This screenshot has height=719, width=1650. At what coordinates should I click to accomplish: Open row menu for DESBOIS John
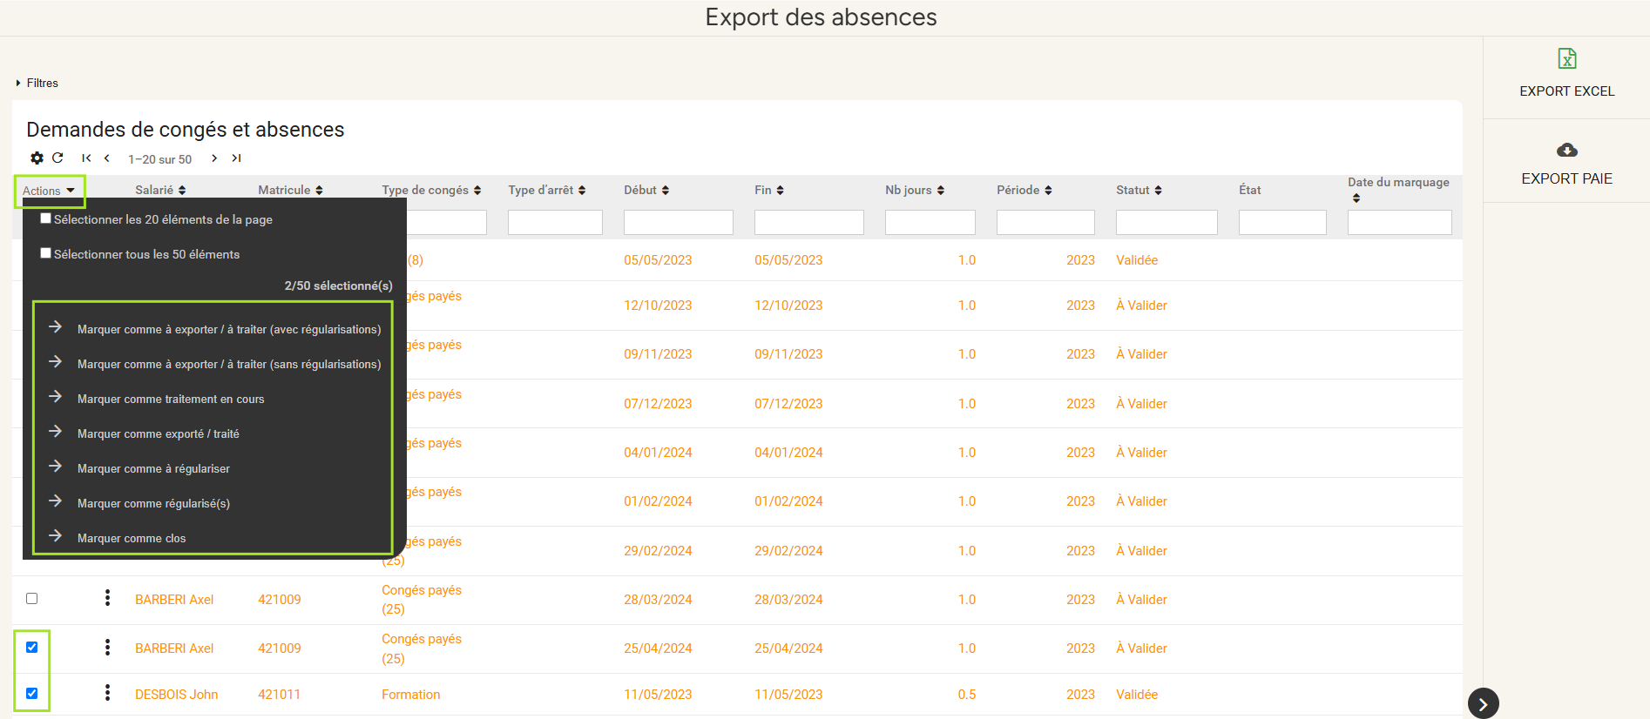(x=107, y=693)
